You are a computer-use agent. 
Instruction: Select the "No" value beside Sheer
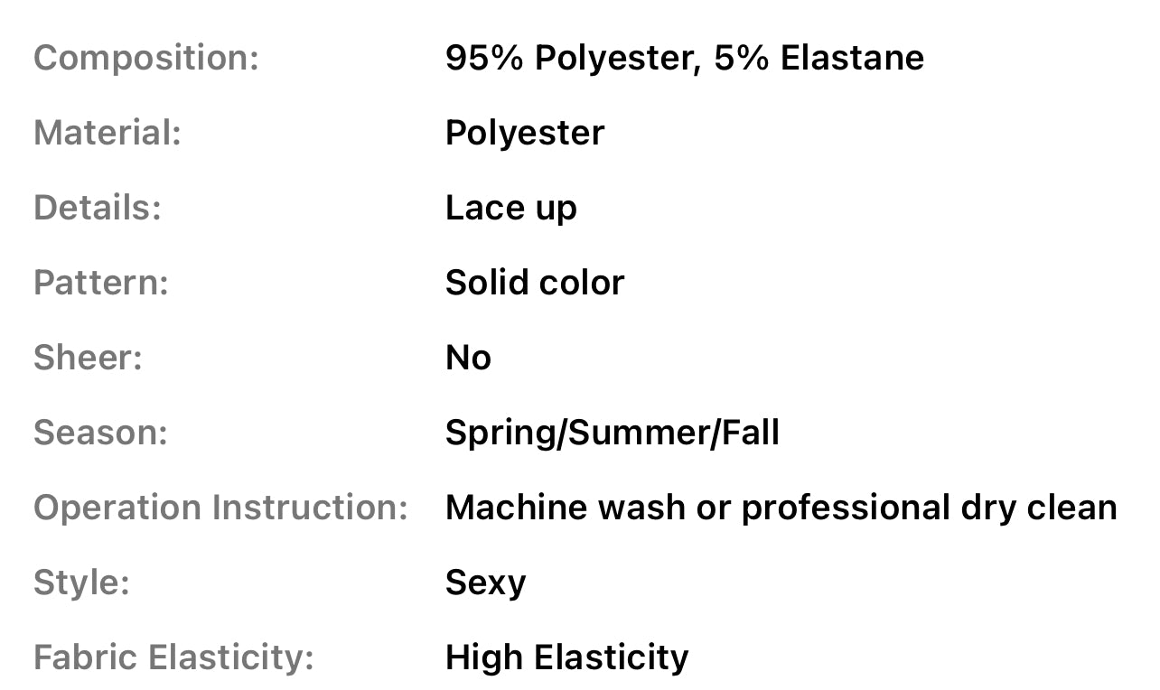pos(468,359)
